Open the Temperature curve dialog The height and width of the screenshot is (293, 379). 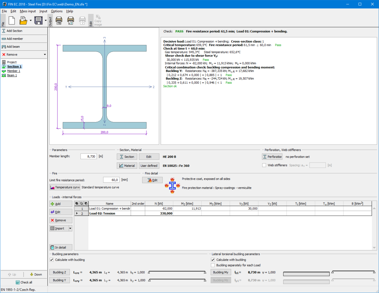[x=64, y=187]
